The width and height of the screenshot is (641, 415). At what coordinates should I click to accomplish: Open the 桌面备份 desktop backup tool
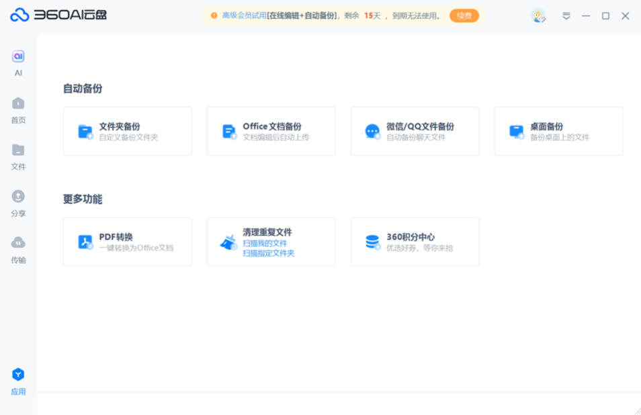point(558,131)
